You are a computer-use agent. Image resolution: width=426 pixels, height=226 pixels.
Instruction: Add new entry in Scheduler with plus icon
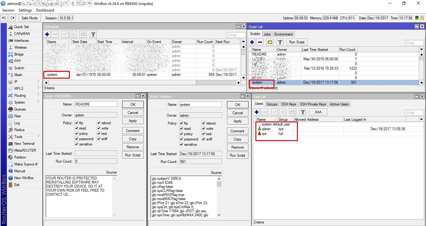tap(47, 34)
